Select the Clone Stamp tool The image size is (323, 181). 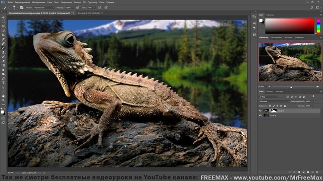point(3,52)
